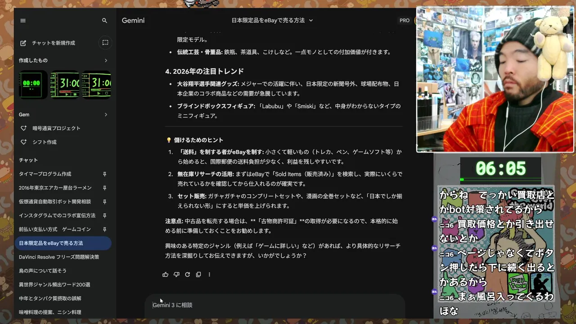The height and width of the screenshot is (324, 576).
Task: Click the PRO plan badge
Action: 405,21
